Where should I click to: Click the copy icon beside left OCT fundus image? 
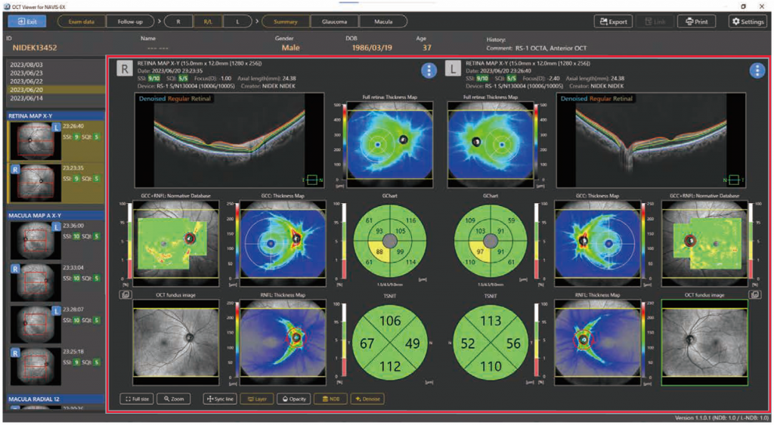click(x=755, y=294)
